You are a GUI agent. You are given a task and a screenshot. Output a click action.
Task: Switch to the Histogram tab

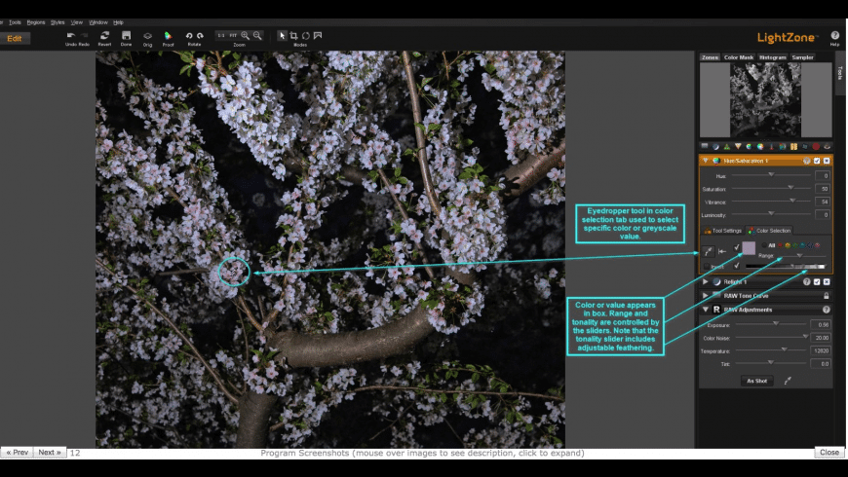point(772,57)
